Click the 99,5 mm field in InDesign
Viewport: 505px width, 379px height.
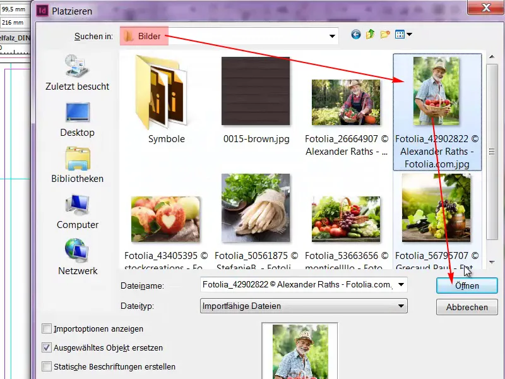(14, 9)
